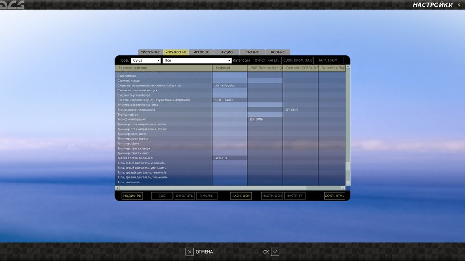Viewport: 465px width, 261px height.
Task: Select the Слив топлива row
Action: (164, 76)
